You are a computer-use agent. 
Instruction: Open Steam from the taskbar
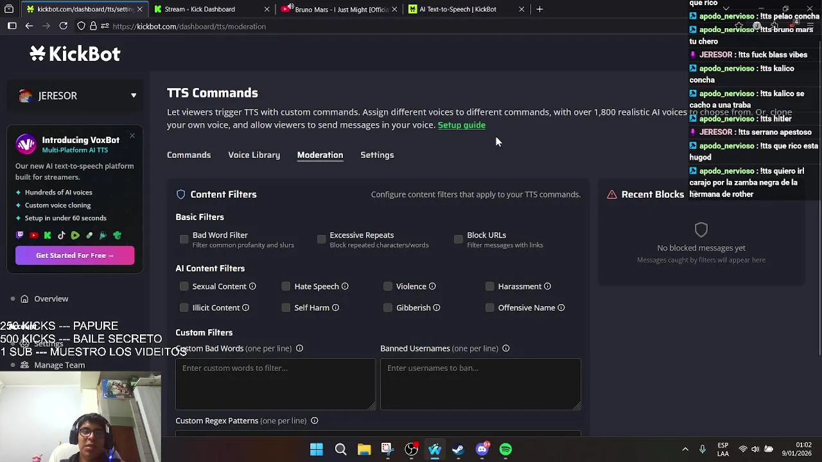458,450
